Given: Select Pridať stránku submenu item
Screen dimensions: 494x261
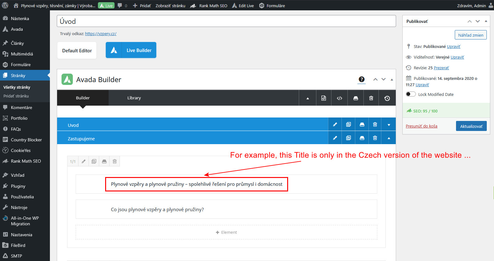Looking at the screenshot, I should click(16, 96).
